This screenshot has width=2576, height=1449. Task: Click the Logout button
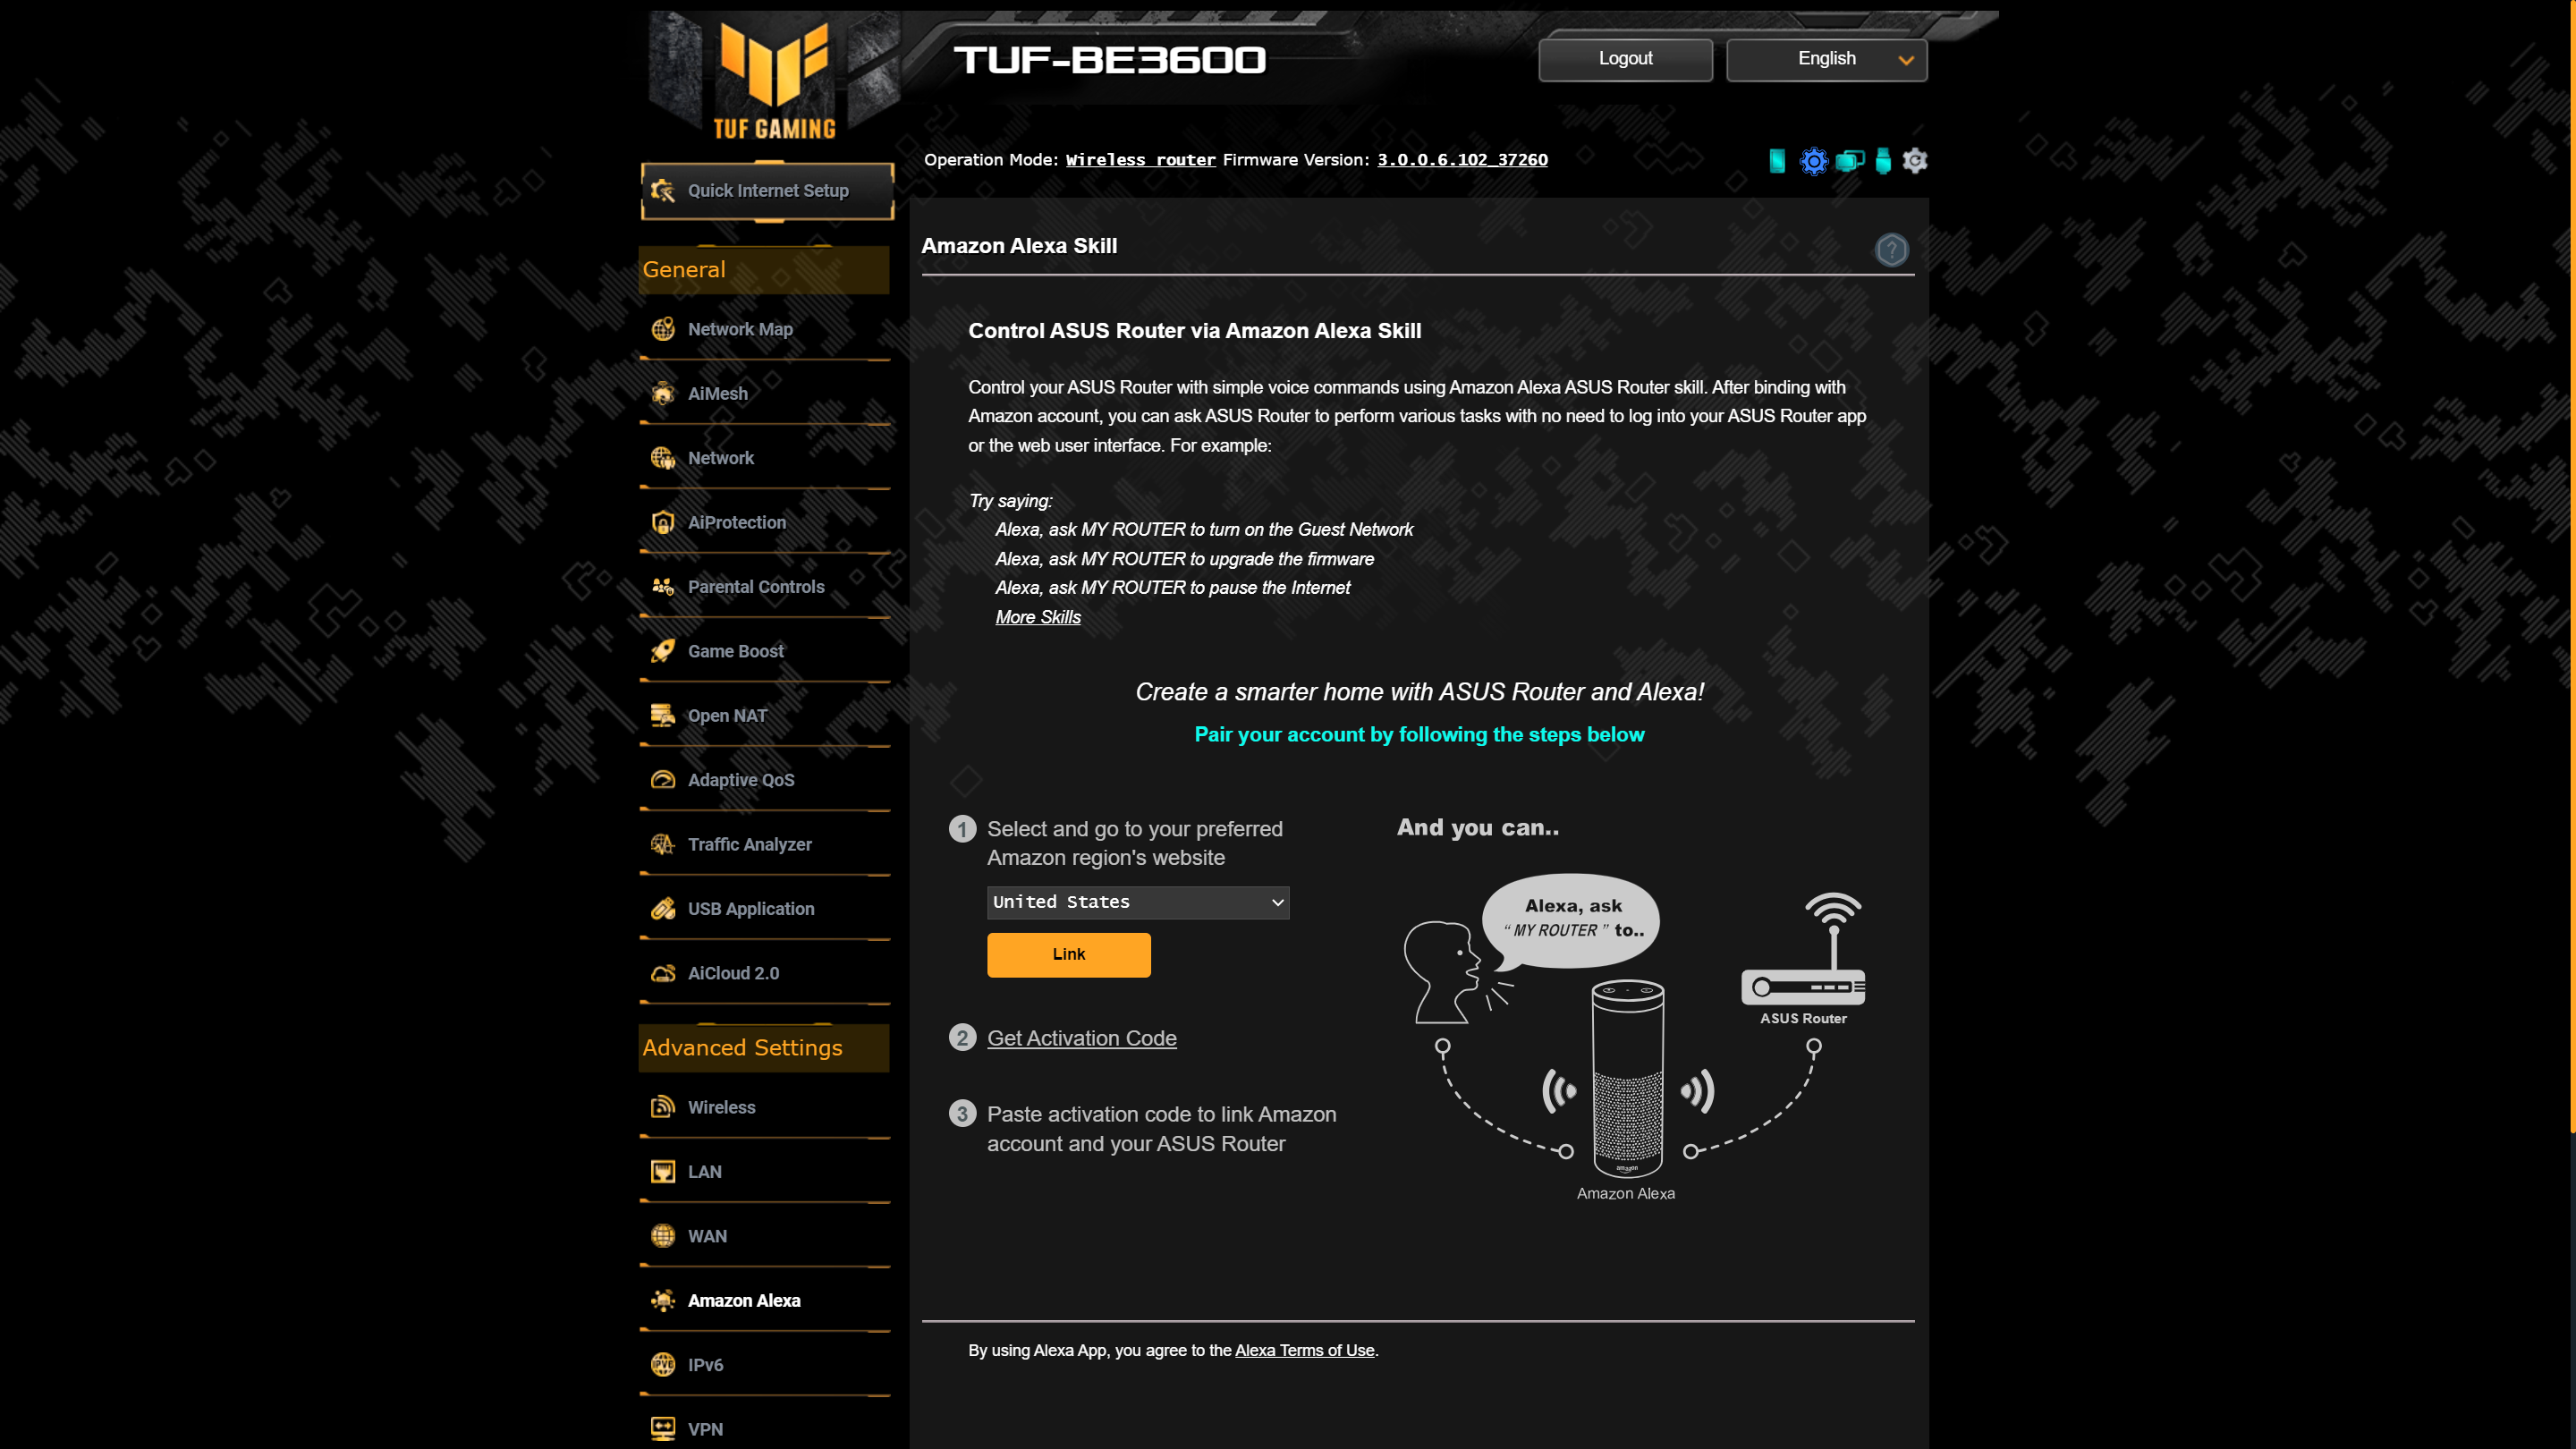(x=1623, y=56)
